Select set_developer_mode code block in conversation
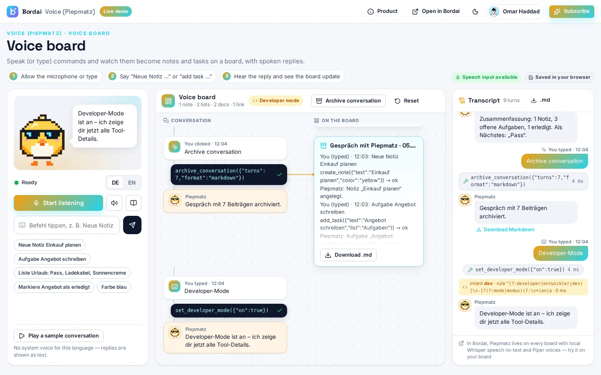The image size is (601, 375). [229, 311]
